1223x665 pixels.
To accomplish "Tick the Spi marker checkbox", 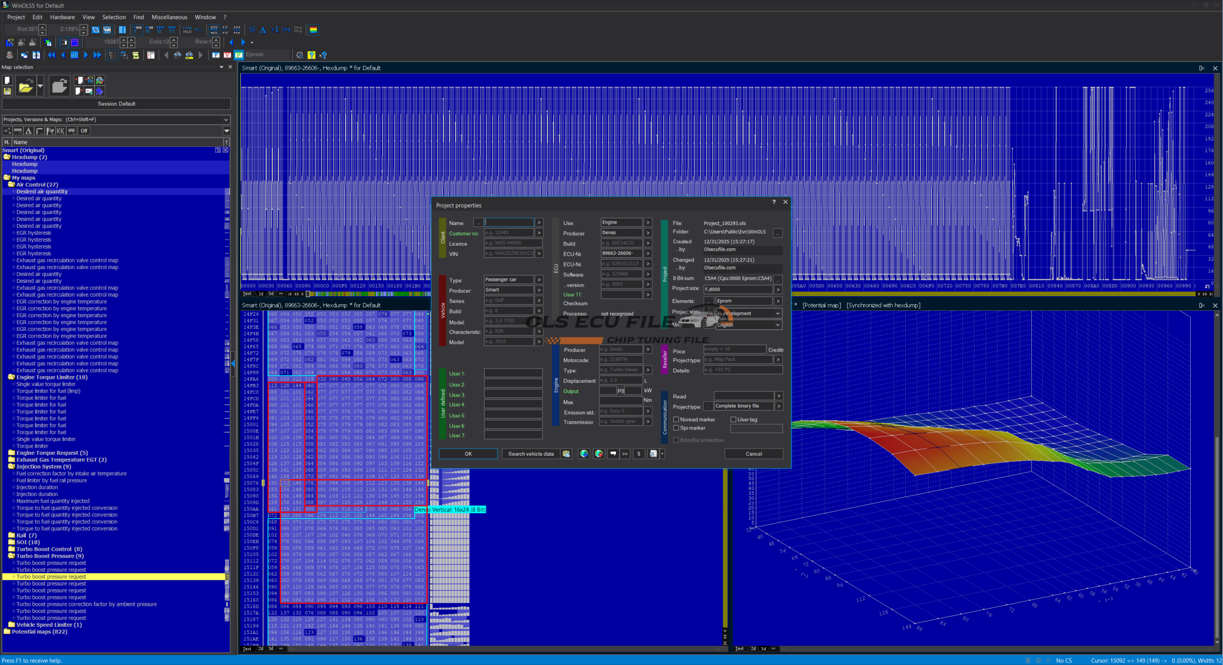I will [676, 428].
